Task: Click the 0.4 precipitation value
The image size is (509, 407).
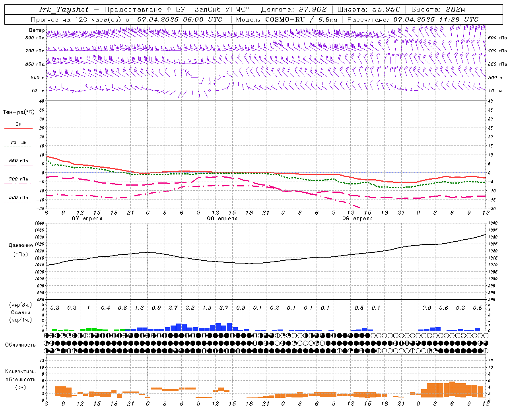Action: pyautogui.click(x=105, y=308)
